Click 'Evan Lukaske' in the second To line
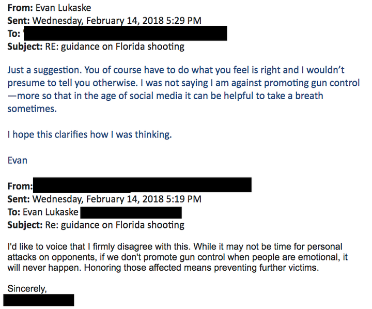This screenshot has width=372, height=309. [x=50, y=212]
